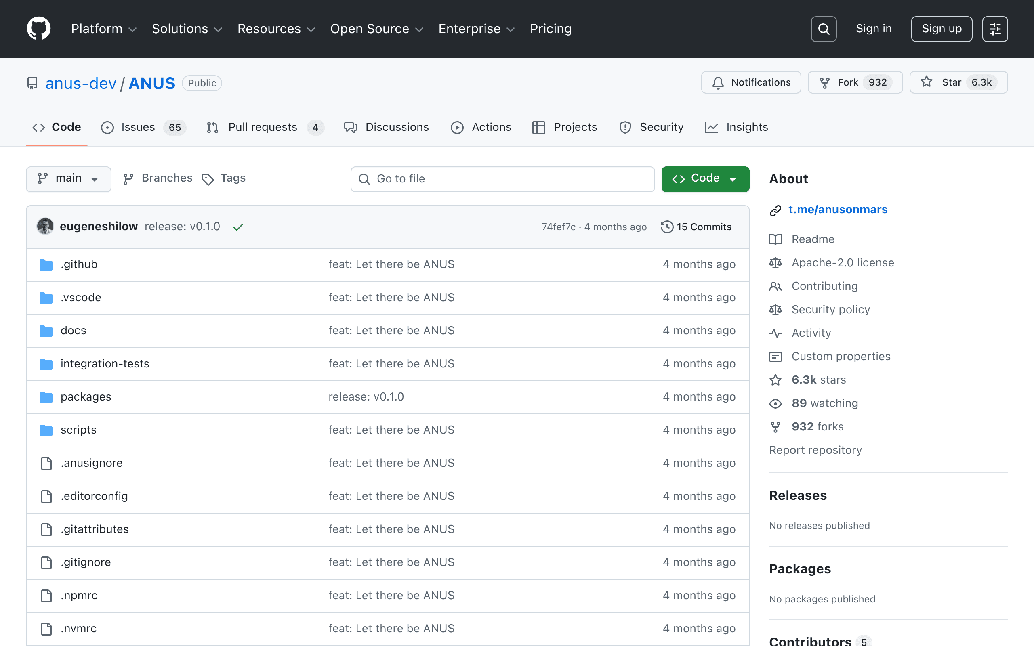Click the Fork button
Viewport: 1034px width, 646px height.
[855, 82]
